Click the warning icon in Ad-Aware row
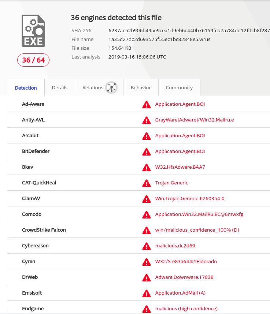This screenshot has height=314, width=270. [147, 105]
